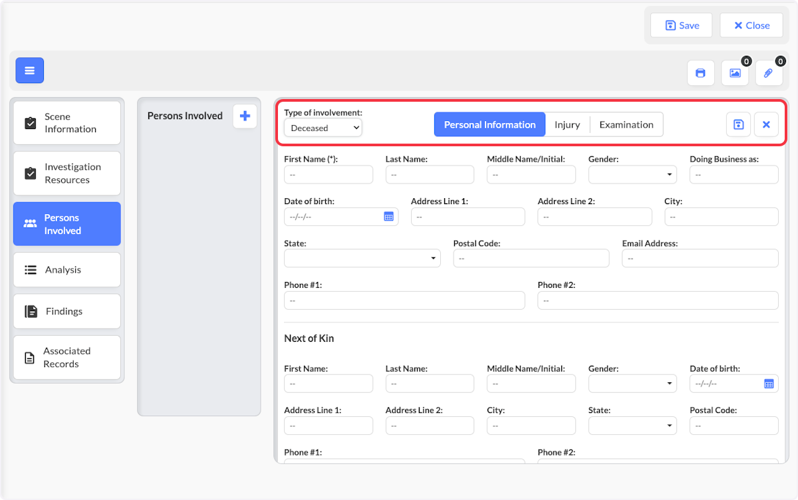The width and height of the screenshot is (798, 500).
Task: Click the person Middle Name/Initial field
Action: pyautogui.click(x=531, y=175)
